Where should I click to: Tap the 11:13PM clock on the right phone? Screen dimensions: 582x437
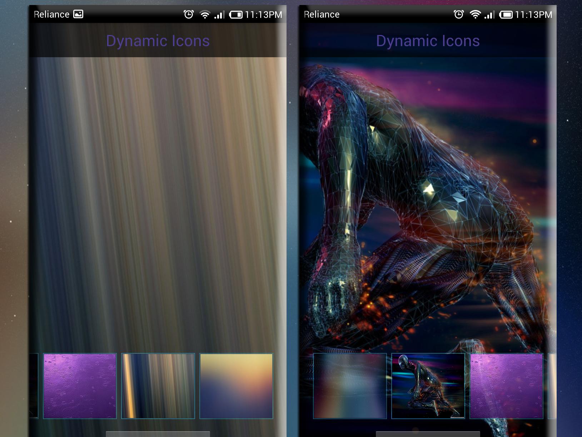pyautogui.click(x=534, y=15)
